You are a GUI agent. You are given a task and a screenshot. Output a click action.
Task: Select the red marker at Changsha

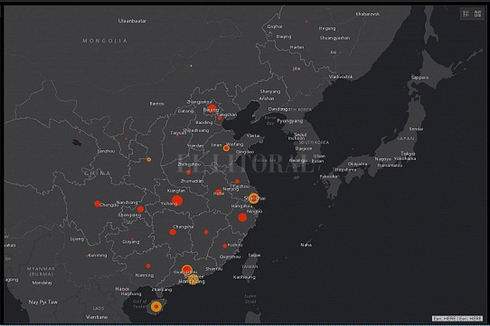click(173, 231)
